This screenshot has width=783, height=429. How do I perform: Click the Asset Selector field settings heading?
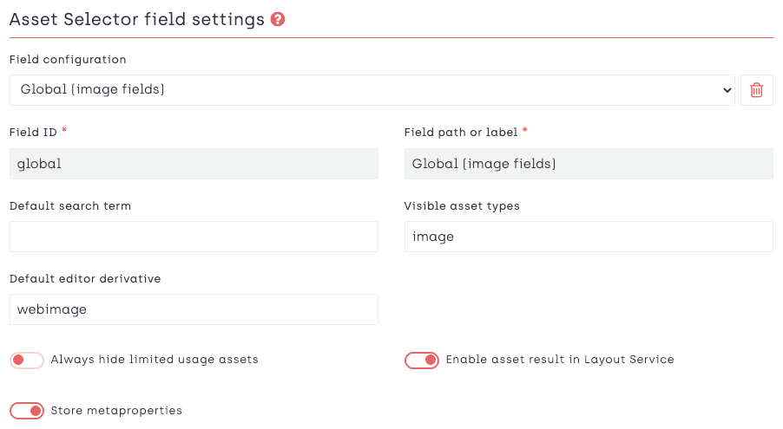[x=136, y=19]
